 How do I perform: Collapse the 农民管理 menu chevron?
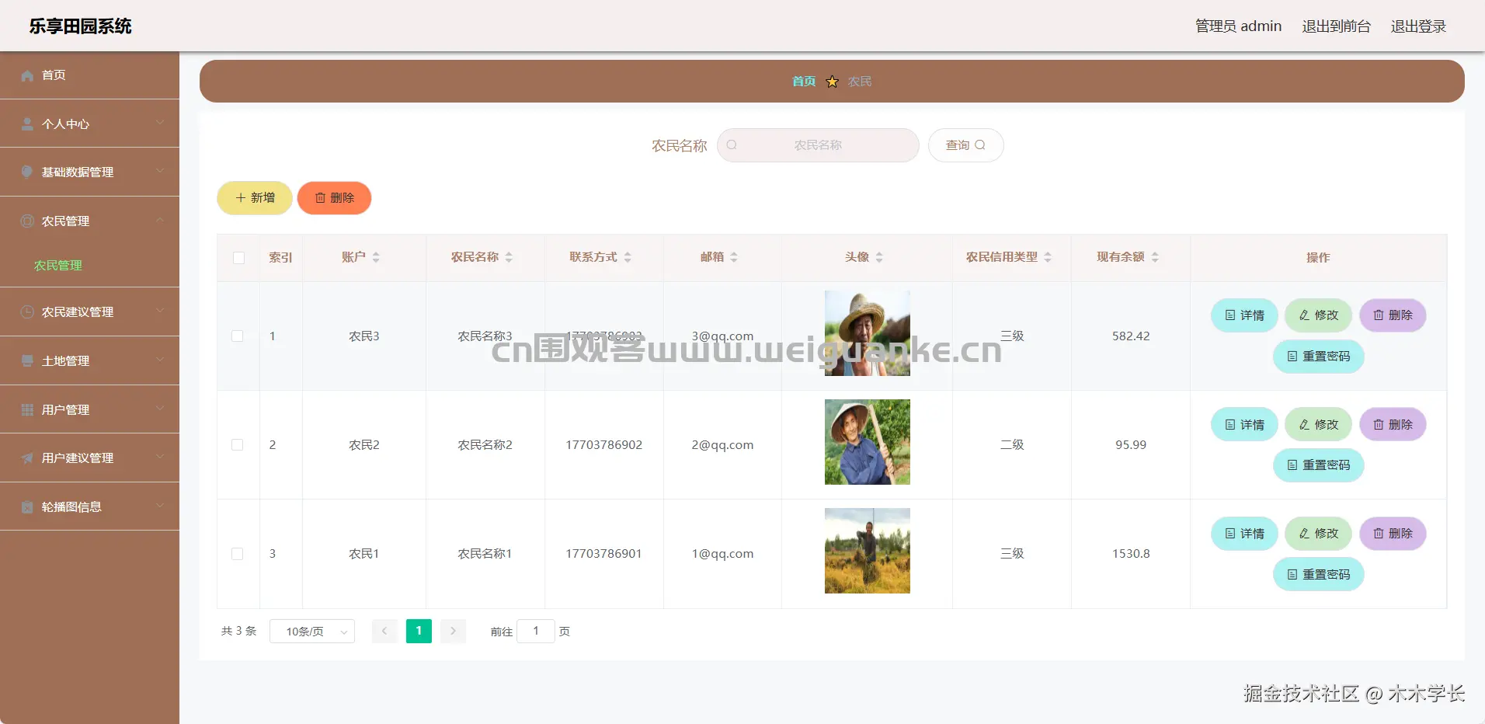[160, 220]
